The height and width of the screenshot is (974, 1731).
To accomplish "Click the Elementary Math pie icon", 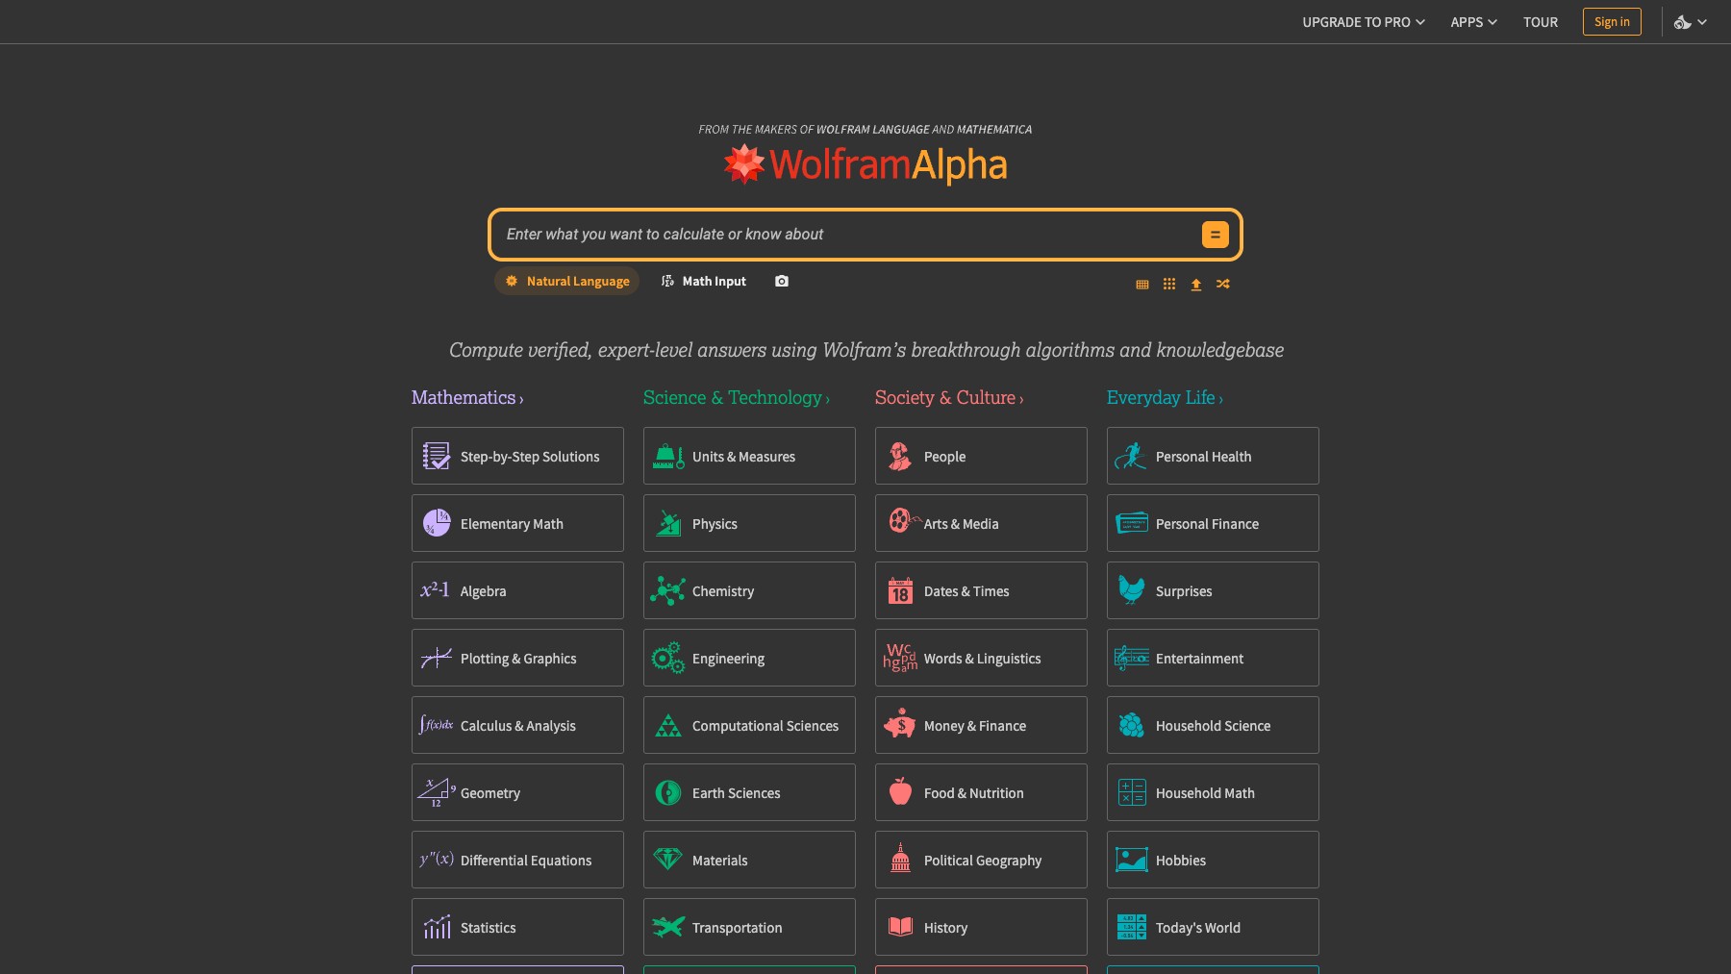I will 437,523.
